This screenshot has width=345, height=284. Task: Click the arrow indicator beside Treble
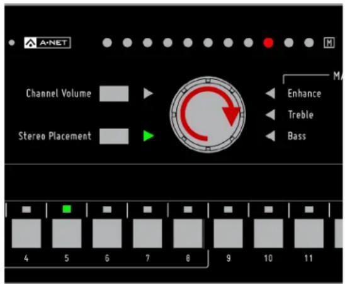point(270,115)
